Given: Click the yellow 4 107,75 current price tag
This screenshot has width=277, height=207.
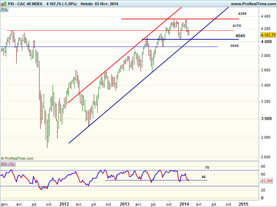Looking at the screenshot, I should point(268,35).
